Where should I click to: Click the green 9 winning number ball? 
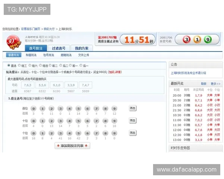click(x=208, y=40)
